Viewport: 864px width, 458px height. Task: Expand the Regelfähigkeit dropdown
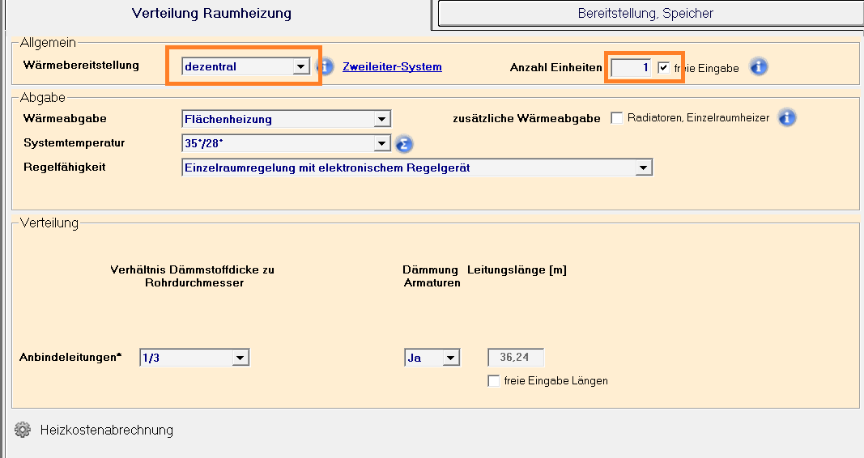643,168
